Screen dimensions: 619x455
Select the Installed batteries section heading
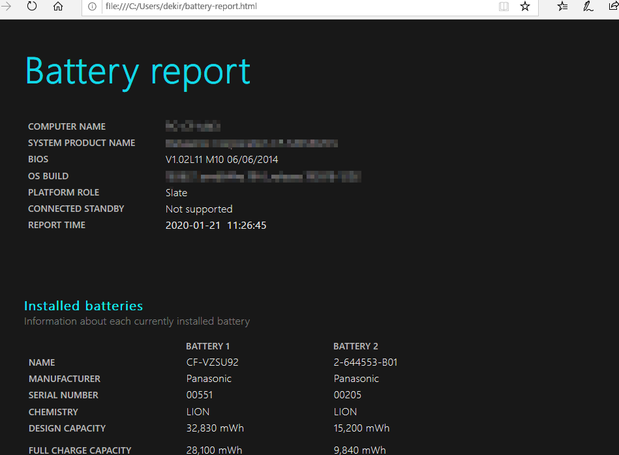click(x=83, y=306)
